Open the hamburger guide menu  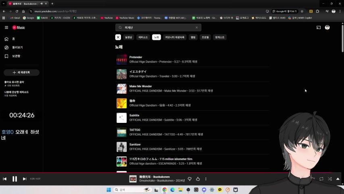(x=6, y=27)
